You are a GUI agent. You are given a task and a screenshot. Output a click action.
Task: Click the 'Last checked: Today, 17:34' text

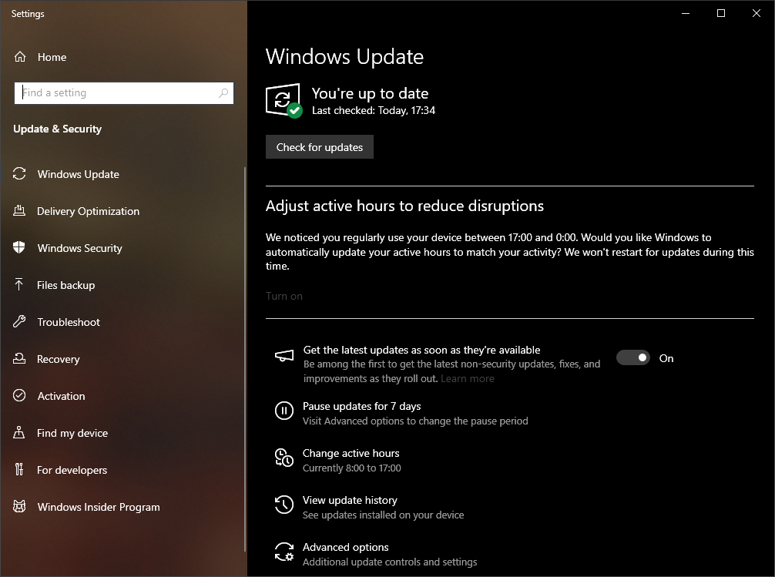[374, 110]
